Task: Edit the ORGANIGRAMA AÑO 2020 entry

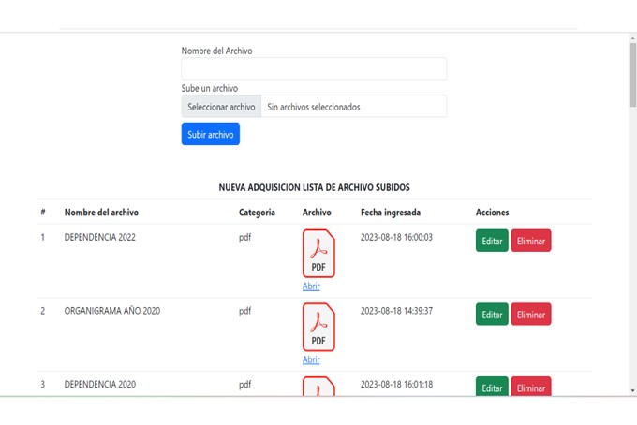Action: [x=492, y=315]
